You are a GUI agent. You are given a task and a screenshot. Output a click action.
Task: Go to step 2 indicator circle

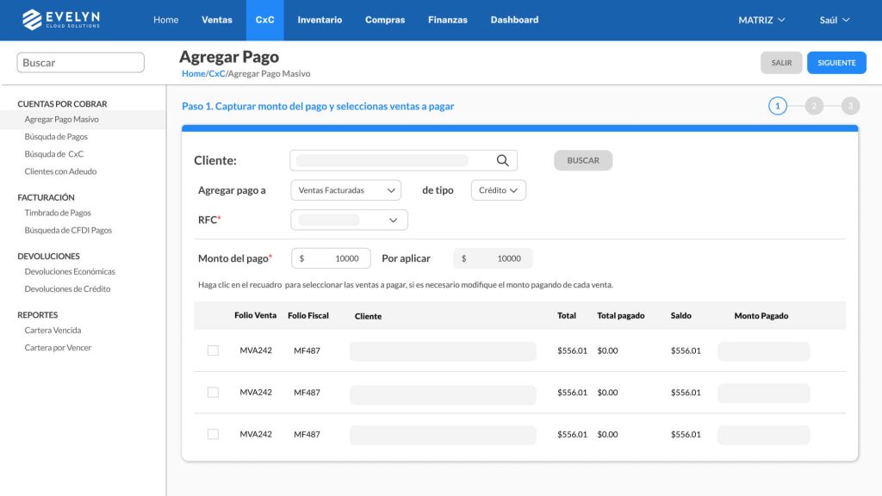[x=814, y=106]
